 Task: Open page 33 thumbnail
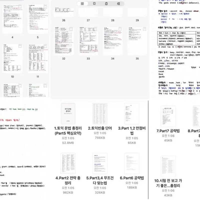88,41
